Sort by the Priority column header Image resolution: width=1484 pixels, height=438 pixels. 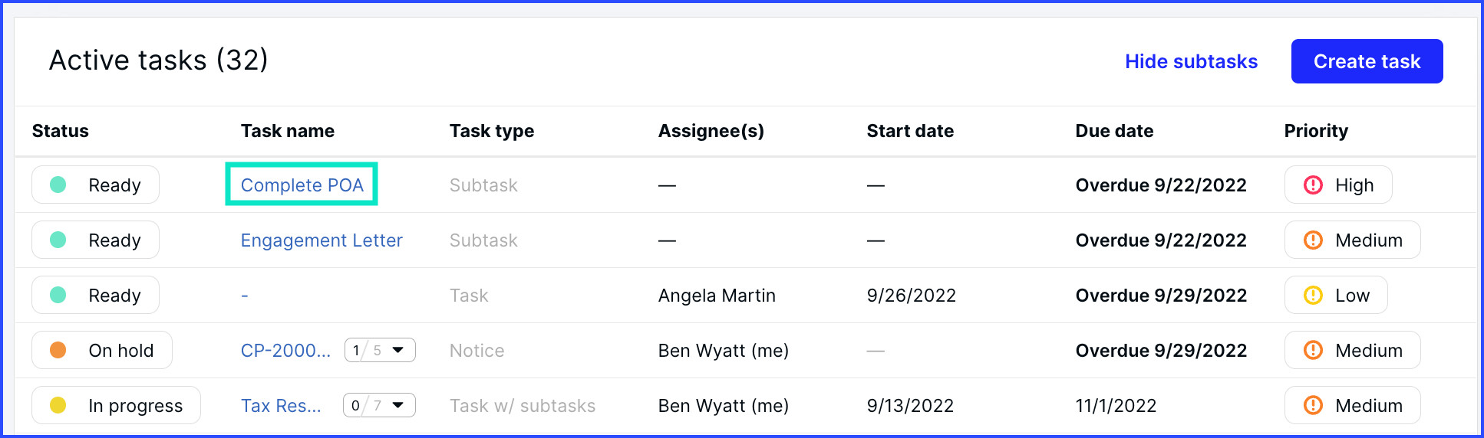[x=1316, y=131]
